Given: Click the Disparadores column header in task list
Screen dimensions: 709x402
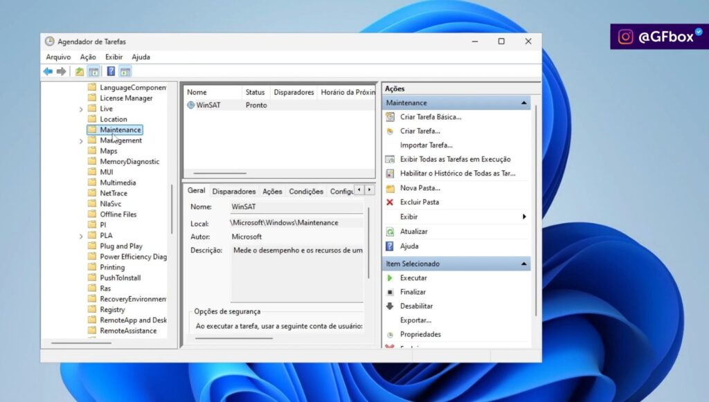Looking at the screenshot, I should (x=294, y=92).
